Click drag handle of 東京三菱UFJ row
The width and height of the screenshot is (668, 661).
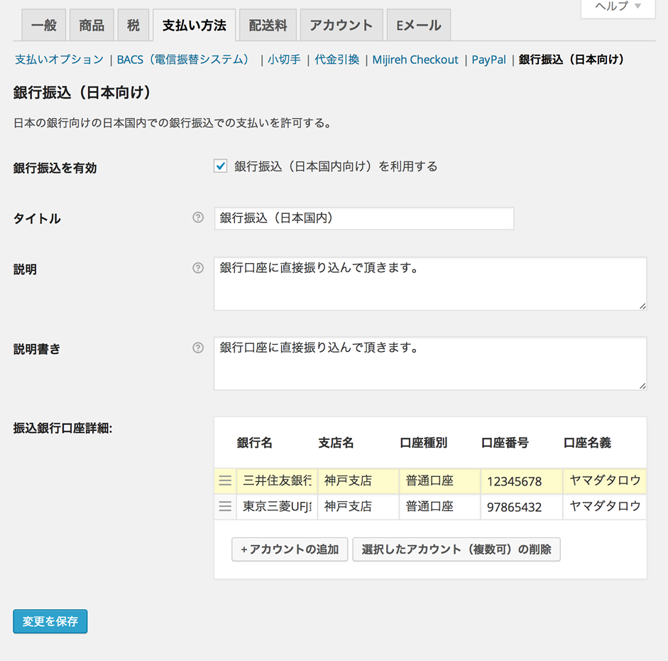(x=225, y=506)
